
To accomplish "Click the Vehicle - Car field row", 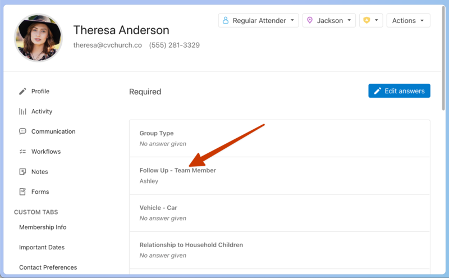I will point(280,213).
